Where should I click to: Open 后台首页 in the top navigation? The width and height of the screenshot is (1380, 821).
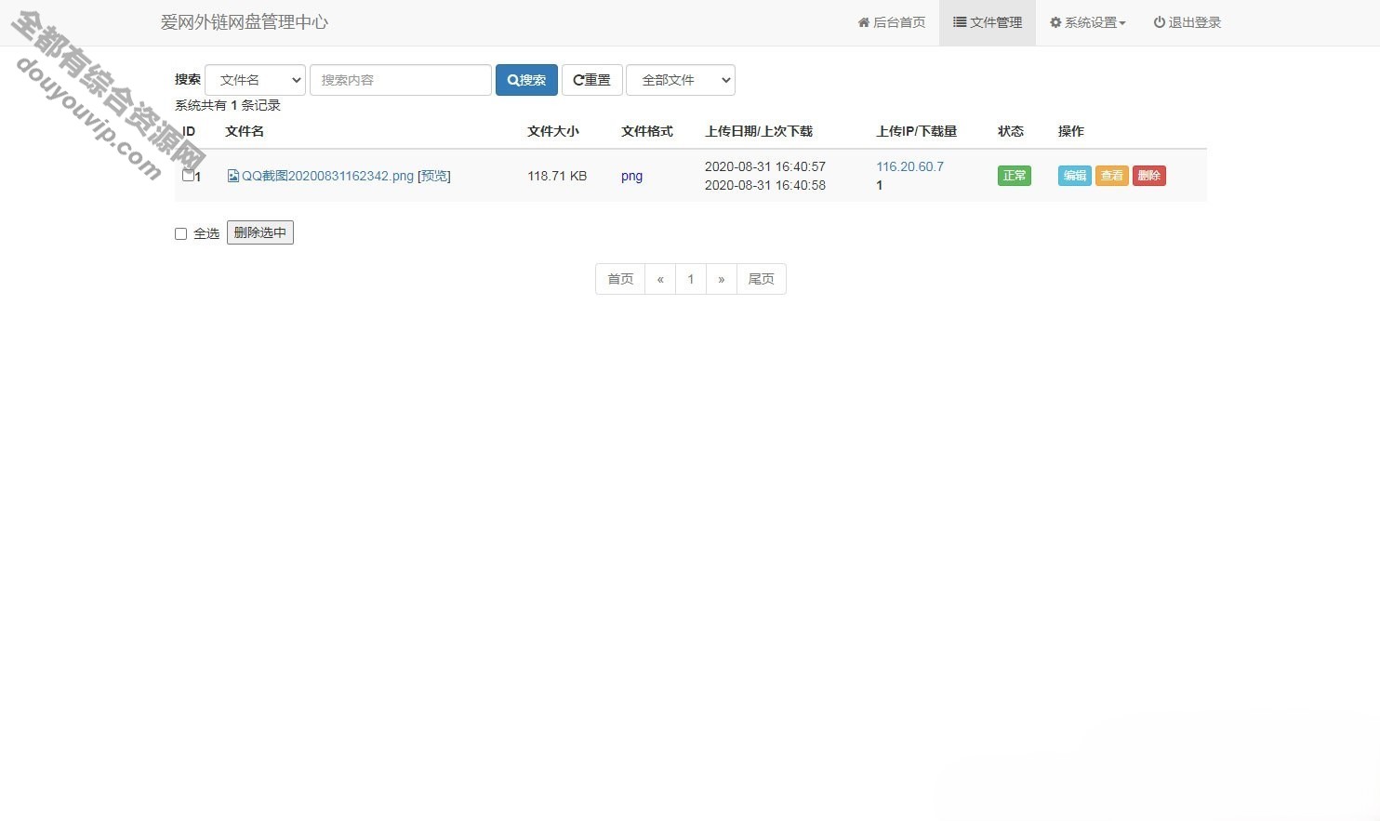[891, 22]
